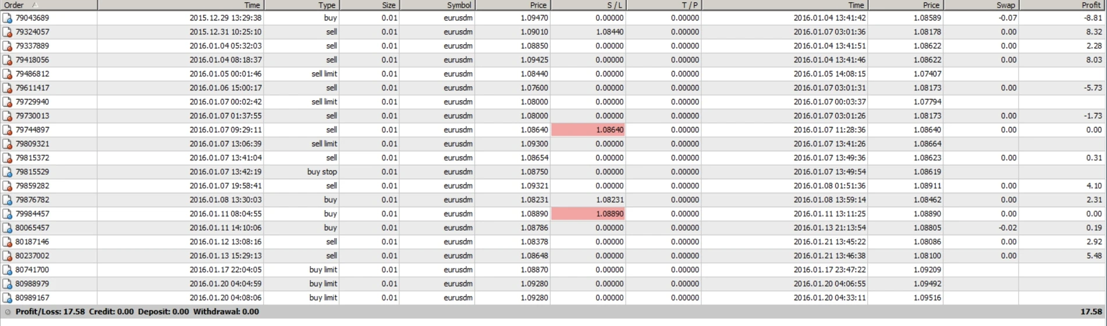Click the 'buy stop' type cell
This screenshot has width=1107, height=326.
pos(322,172)
